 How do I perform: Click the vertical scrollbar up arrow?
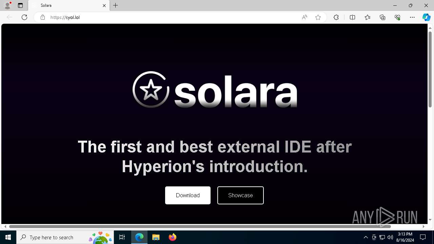(x=430, y=27)
